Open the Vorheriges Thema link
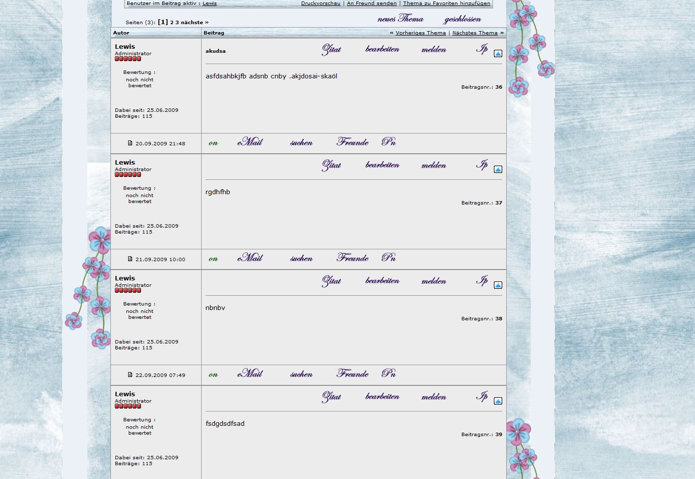Viewport: 695px width, 479px height. click(420, 33)
